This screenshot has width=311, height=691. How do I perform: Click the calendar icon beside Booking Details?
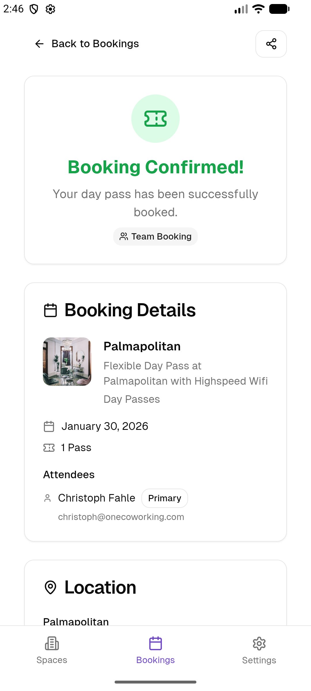[50, 310]
